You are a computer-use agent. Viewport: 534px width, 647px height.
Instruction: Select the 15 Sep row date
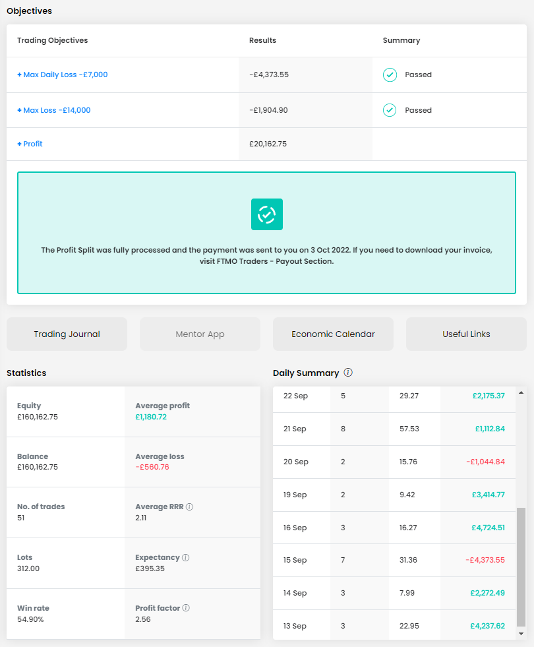click(295, 560)
